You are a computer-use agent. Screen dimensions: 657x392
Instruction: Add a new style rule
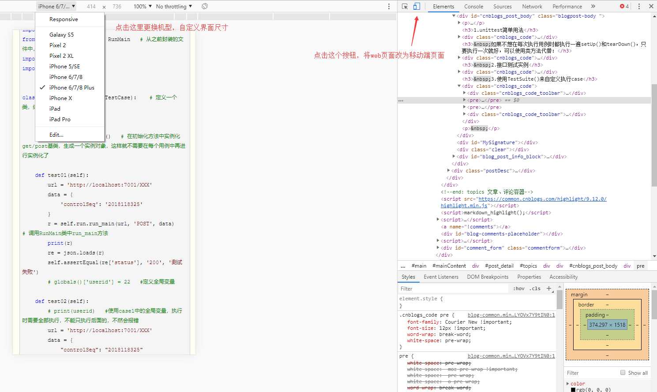[549, 288]
